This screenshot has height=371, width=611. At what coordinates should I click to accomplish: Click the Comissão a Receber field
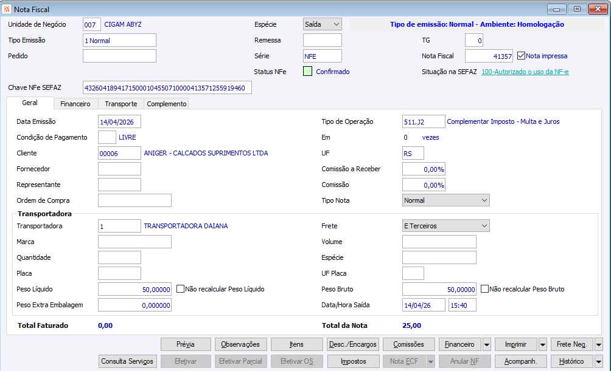[424, 169]
